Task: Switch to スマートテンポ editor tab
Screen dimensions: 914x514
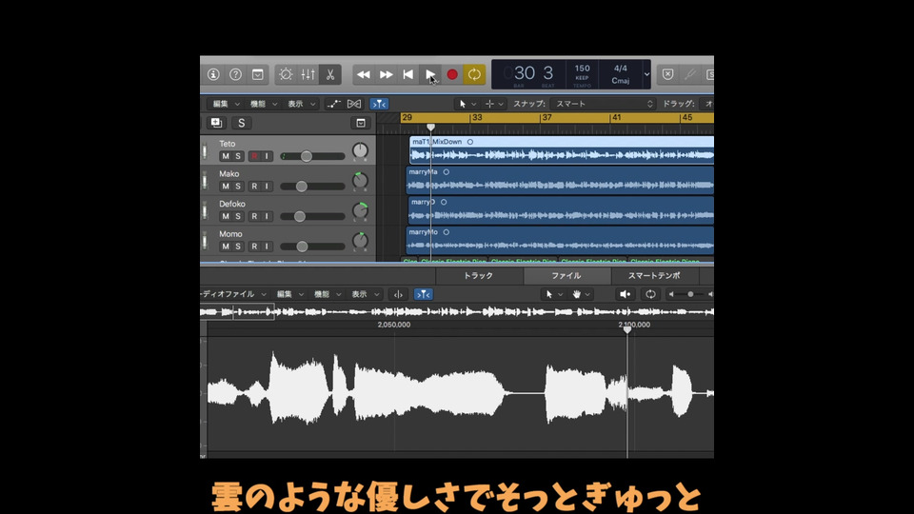Action: [655, 276]
